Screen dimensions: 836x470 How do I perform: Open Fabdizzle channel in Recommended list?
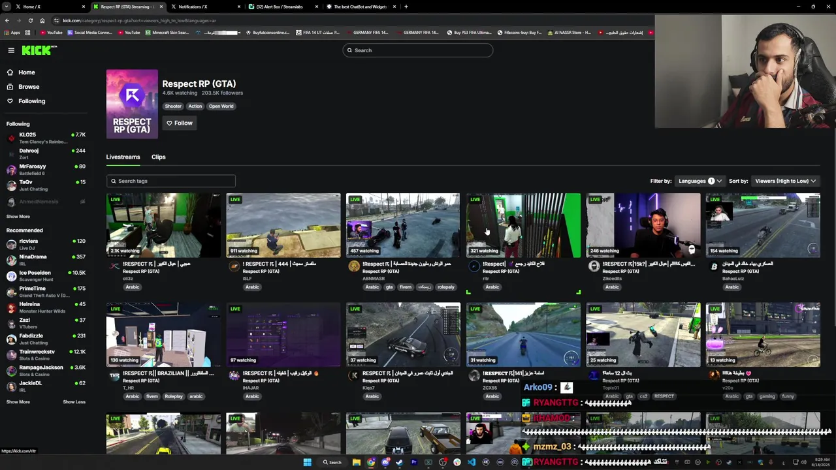45,339
